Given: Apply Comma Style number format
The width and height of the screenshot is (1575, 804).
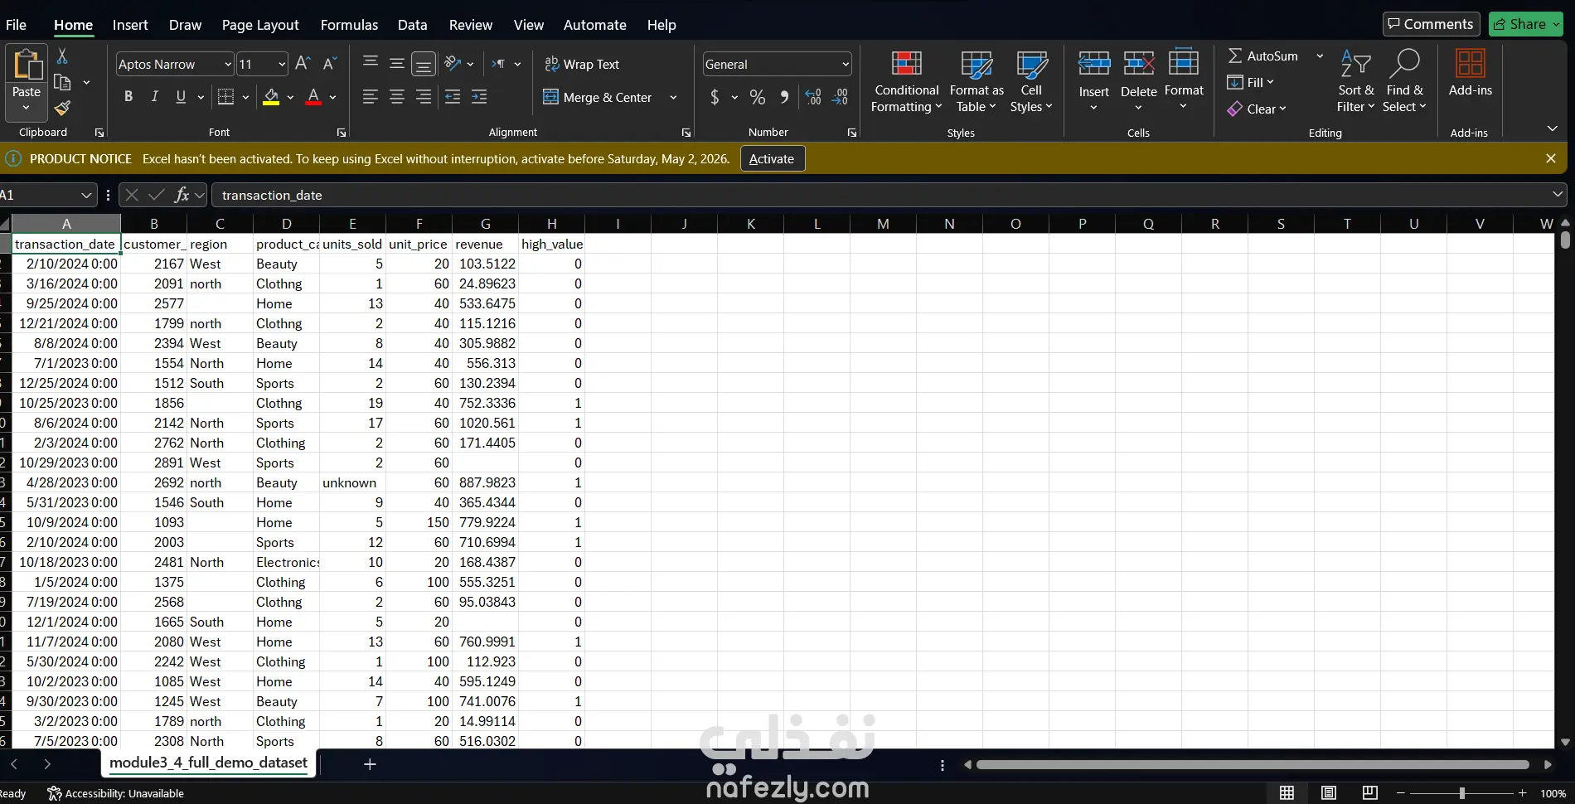Looking at the screenshot, I should (x=784, y=97).
